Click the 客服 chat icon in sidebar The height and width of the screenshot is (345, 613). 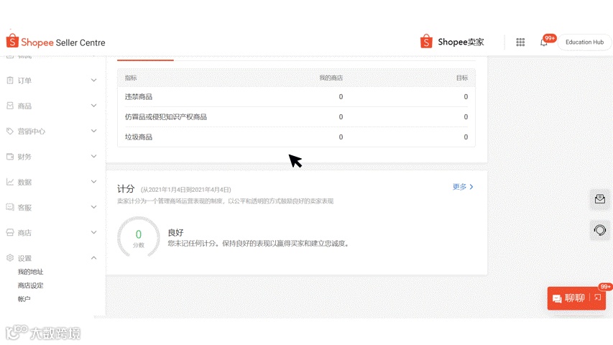(10, 207)
